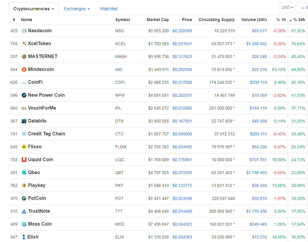Viewport: 308px width, 242px height.
Task: Click the Qbao logo icon
Action: pyautogui.click(x=24, y=173)
